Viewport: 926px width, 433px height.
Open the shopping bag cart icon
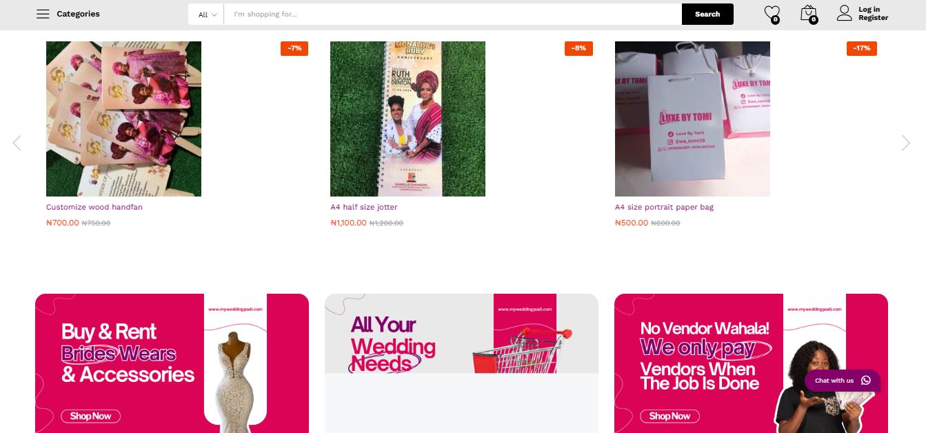(x=808, y=13)
